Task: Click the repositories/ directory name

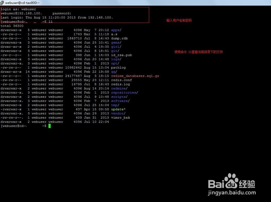Action: pos(124,92)
